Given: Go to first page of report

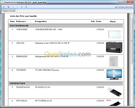Looking at the screenshot, I should (x=13, y=7).
